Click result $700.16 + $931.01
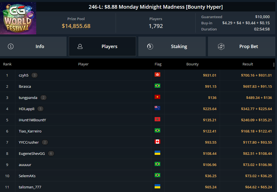The width and height of the screenshot is (277, 192). tap(256, 75)
